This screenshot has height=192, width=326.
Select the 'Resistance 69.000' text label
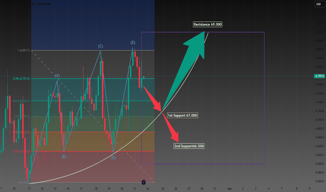point(207,24)
